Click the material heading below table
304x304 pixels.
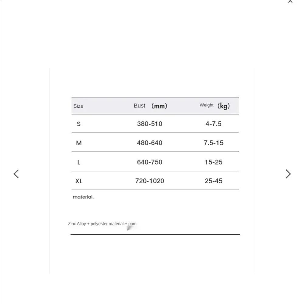coord(83,197)
